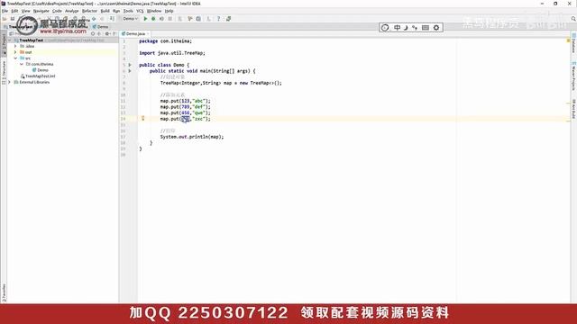
Task: Click the Collapse All icon in Project panel
Action: 99,33
